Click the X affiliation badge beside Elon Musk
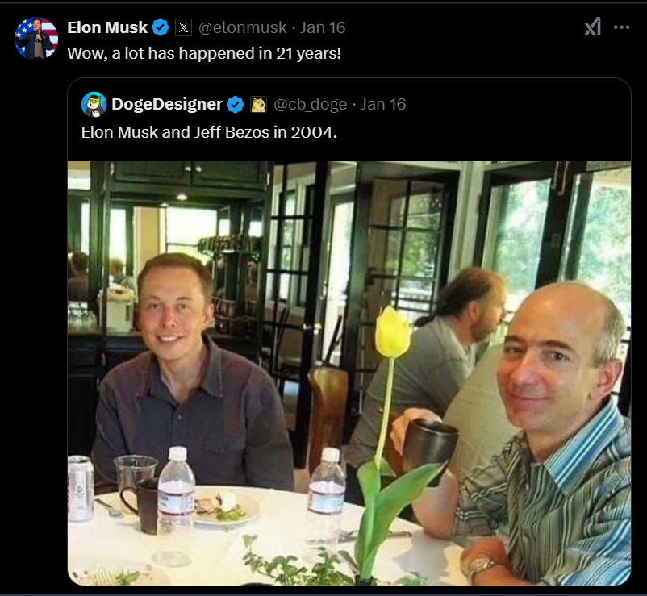This screenshot has height=596, width=647. coord(183,27)
